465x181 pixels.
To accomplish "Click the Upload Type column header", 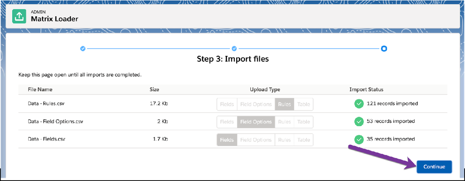I will click(265, 89).
